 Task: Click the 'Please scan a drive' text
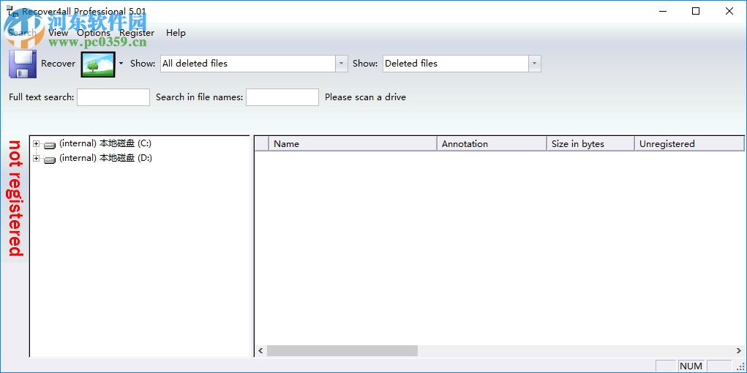[x=365, y=97]
